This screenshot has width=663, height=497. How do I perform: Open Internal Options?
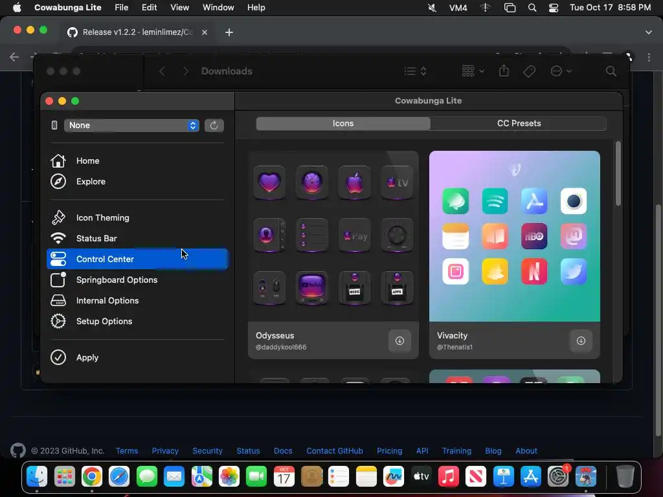pos(137,300)
